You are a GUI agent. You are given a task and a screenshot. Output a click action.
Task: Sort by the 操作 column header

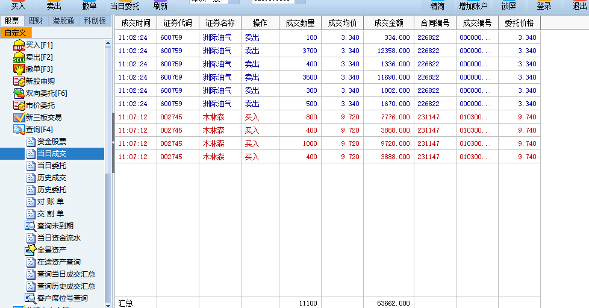(260, 23)
